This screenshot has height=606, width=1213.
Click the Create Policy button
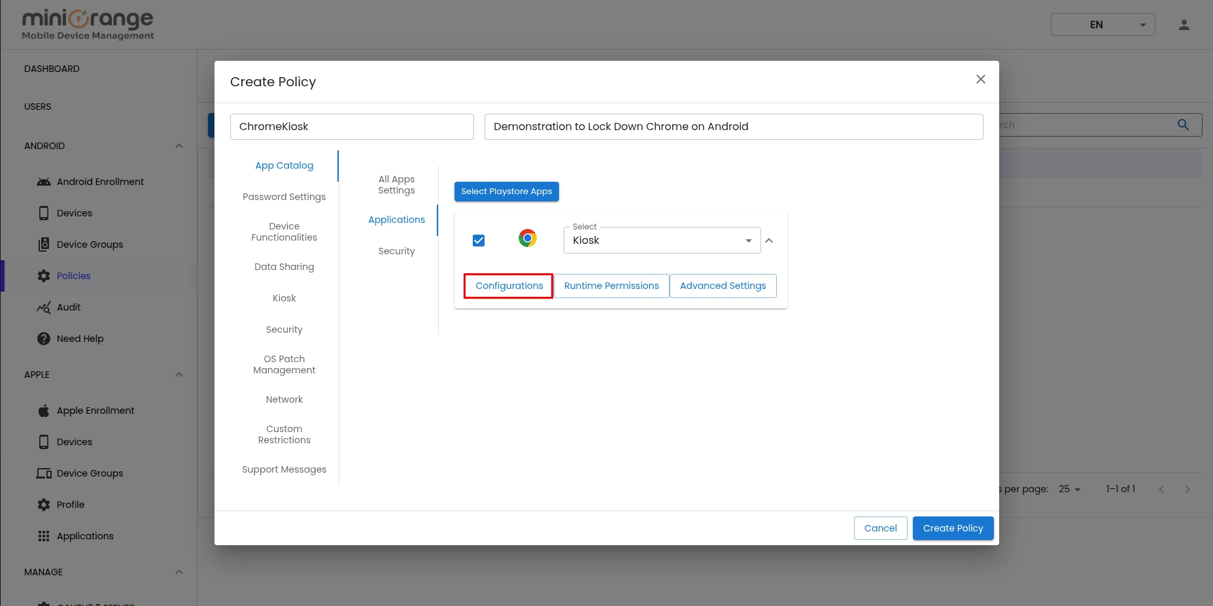[952, 528]
